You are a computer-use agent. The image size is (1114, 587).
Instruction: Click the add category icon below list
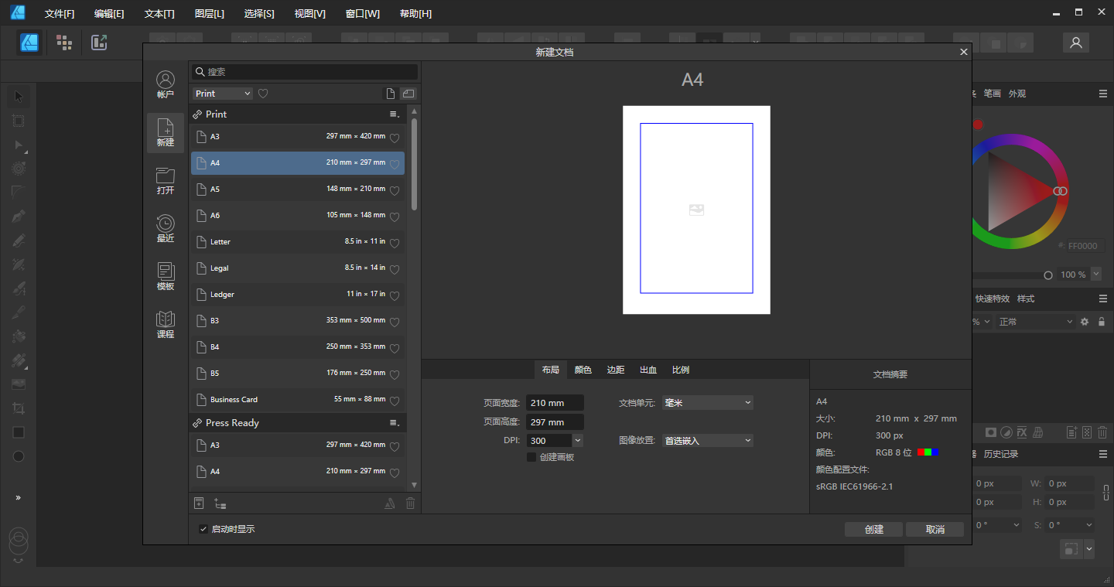220,503
